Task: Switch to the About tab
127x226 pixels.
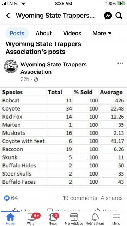Action: click(x=44, y=33)
